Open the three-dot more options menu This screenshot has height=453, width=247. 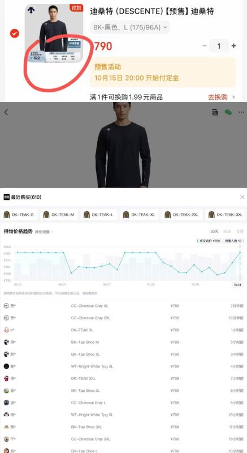pyautogui.click(x=241, y=112)
